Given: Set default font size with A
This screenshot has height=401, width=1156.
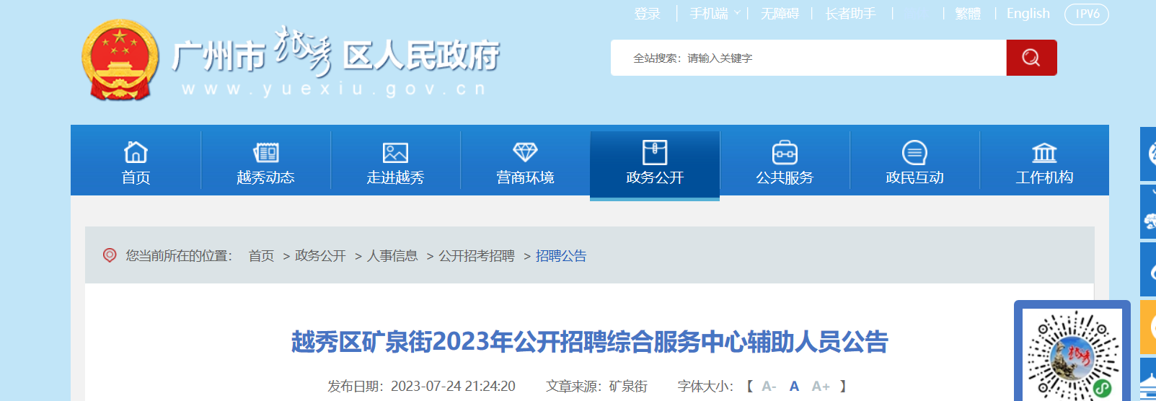Looking at the screenshot, I should pos(794,387).
